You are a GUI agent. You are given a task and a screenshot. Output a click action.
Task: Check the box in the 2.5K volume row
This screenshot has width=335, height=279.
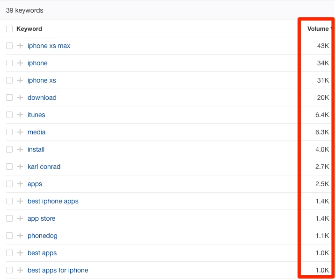tap(9, 184)
